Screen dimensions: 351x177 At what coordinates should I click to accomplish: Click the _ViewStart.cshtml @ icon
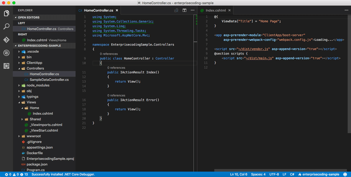26,131
